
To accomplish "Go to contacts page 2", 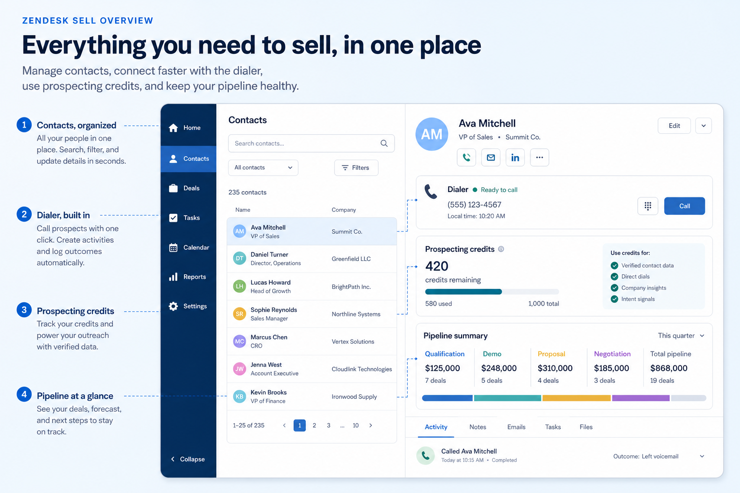I will (x=314, y=425).
